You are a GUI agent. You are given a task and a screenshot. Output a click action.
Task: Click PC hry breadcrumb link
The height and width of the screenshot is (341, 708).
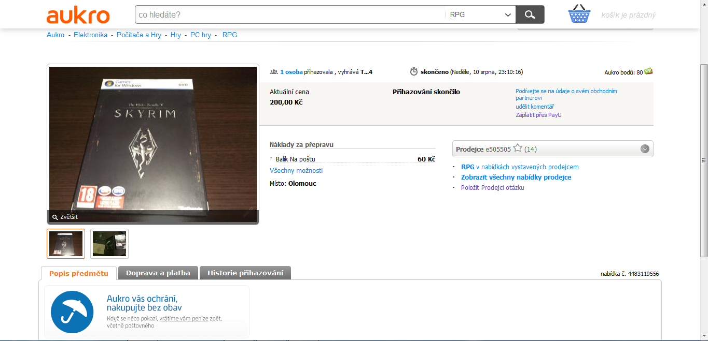[x=201, y=35]
